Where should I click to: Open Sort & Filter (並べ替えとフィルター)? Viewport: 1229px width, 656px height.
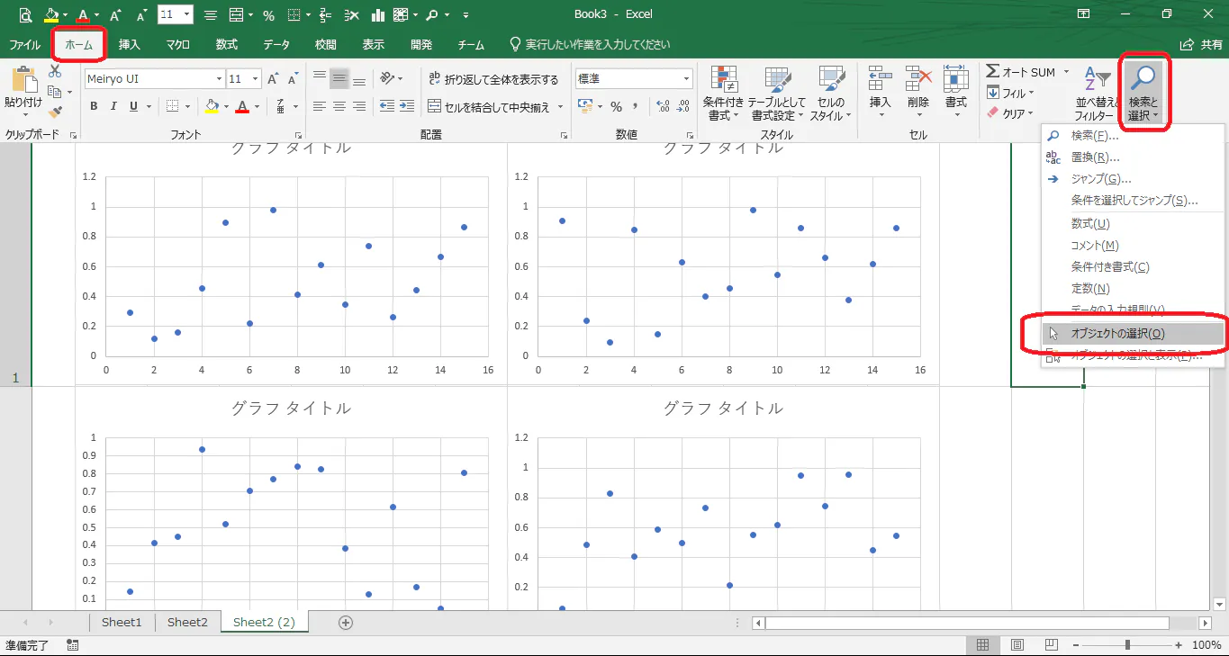point(1096,94)
